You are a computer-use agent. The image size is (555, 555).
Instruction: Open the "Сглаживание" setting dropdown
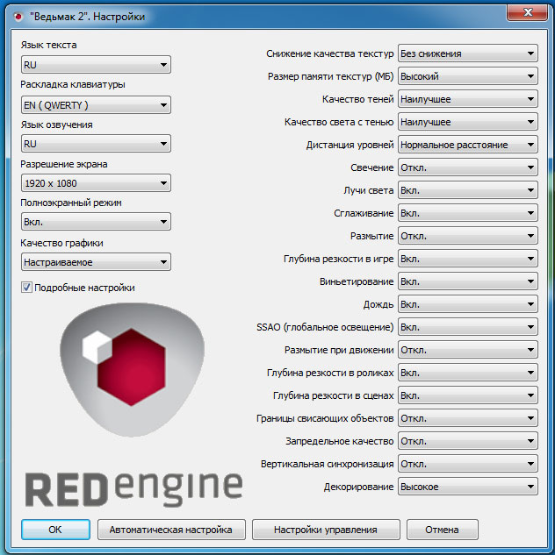(467, 213)
